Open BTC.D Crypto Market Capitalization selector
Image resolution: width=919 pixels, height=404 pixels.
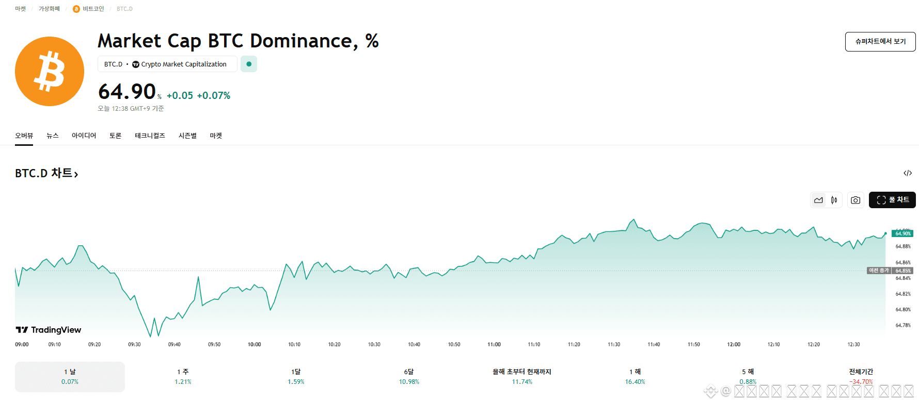(x=167, y=64)
